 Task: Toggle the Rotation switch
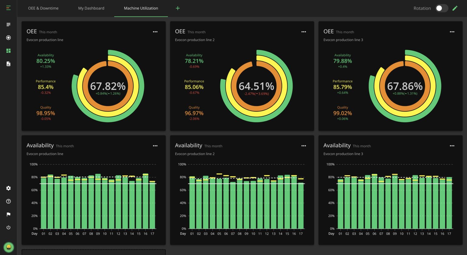pyautogui.click(x=441, y=8)
